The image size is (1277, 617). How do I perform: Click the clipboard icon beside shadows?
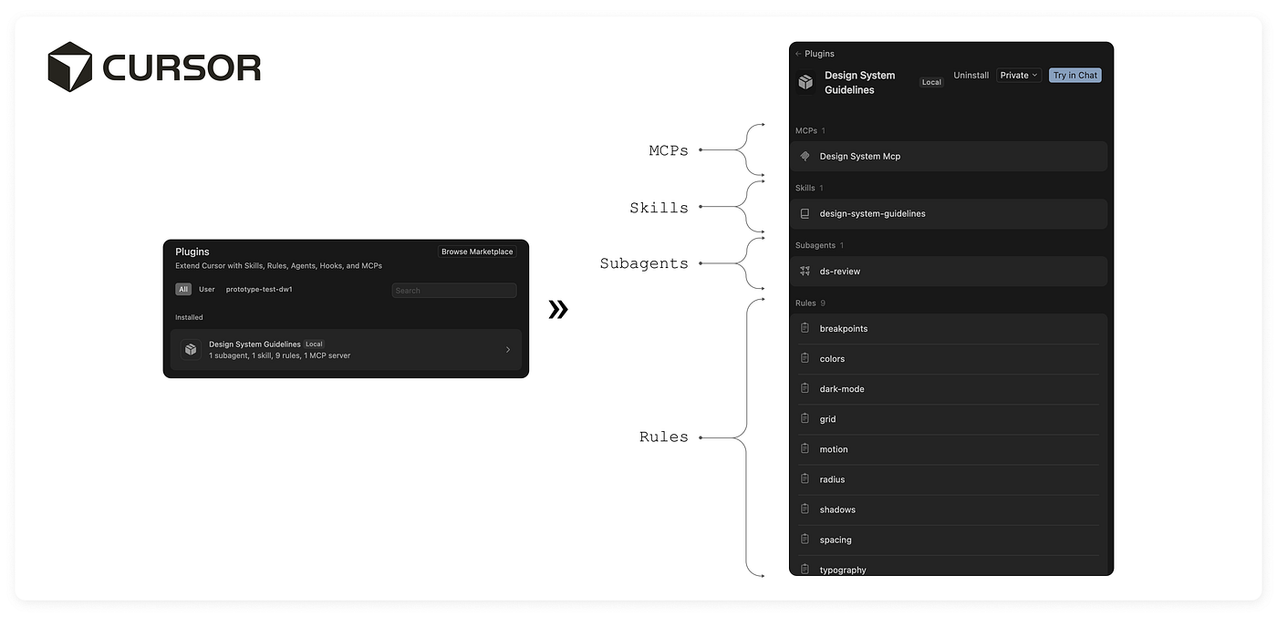(805, 509)
